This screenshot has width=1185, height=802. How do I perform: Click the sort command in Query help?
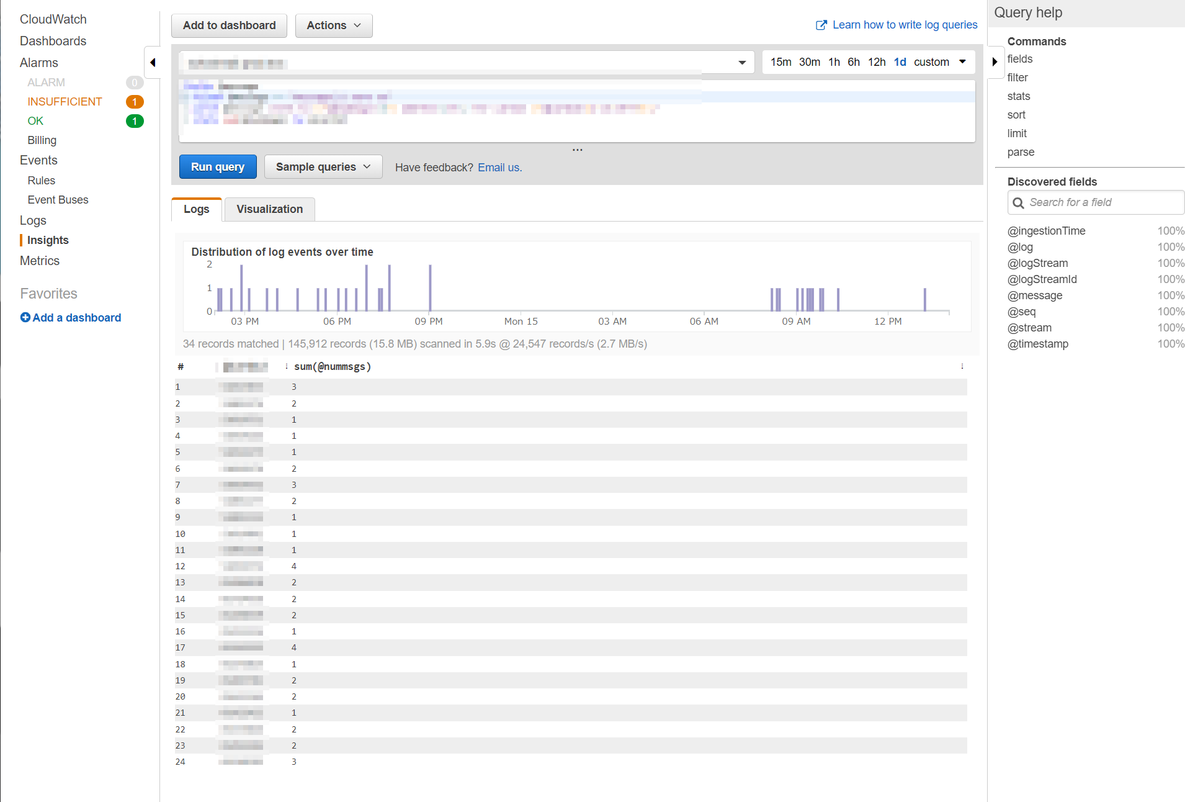tap(1016, 115)
